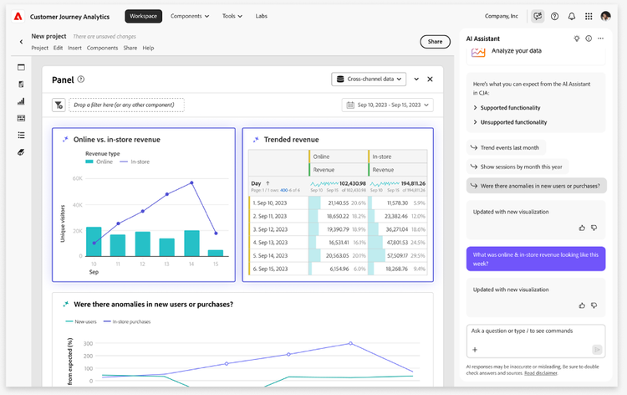Open the Cross-channel data dropdown
Image resolution: width=627 pixels, height=395 pixels.
(367, 79)
